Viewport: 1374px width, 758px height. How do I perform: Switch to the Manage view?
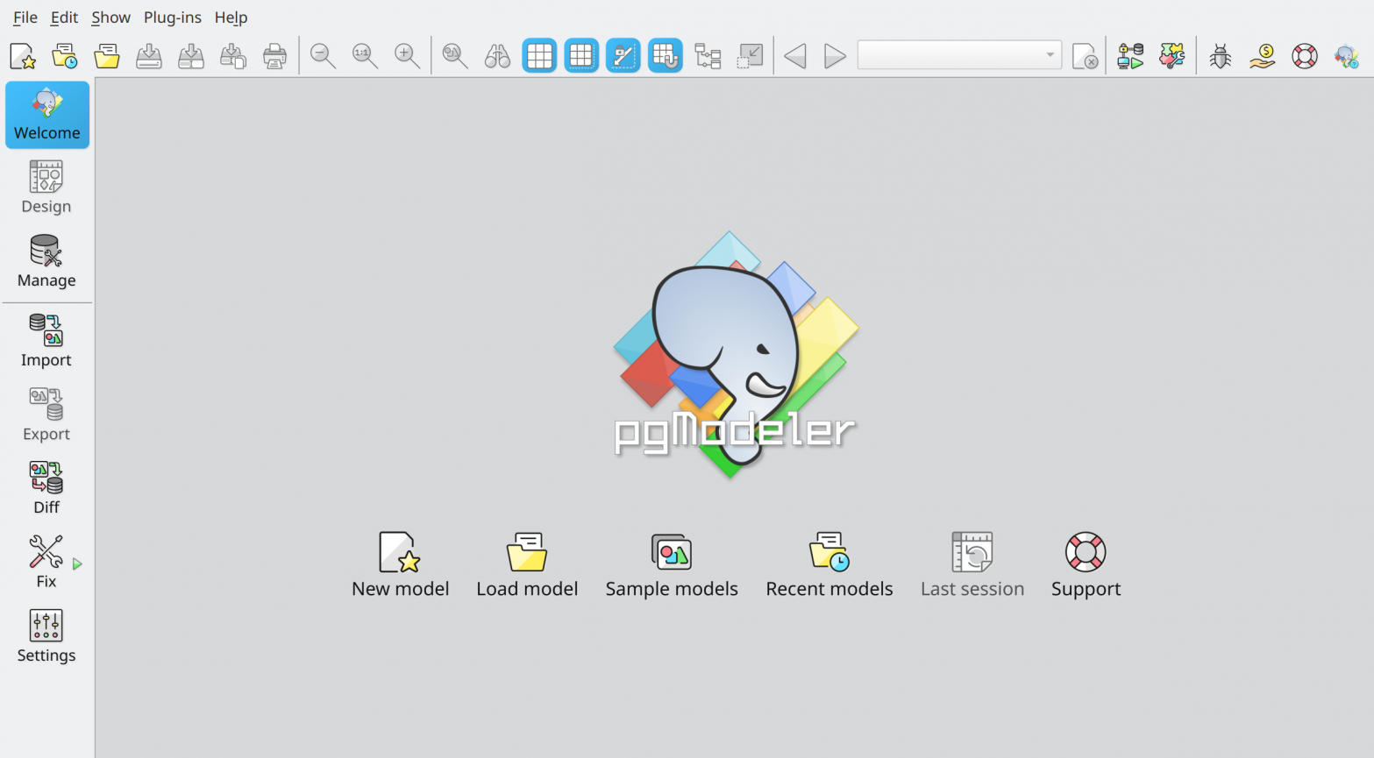46,261
